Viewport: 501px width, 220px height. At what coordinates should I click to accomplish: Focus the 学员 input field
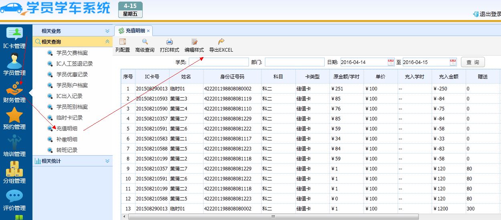click(219, 62)
